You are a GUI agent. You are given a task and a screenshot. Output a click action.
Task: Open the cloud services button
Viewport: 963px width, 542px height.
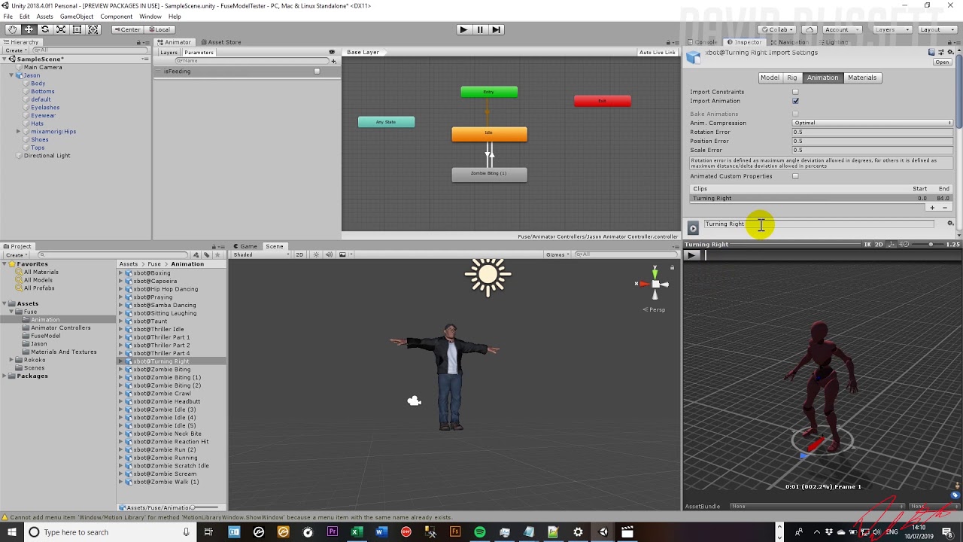click(810, 29)
